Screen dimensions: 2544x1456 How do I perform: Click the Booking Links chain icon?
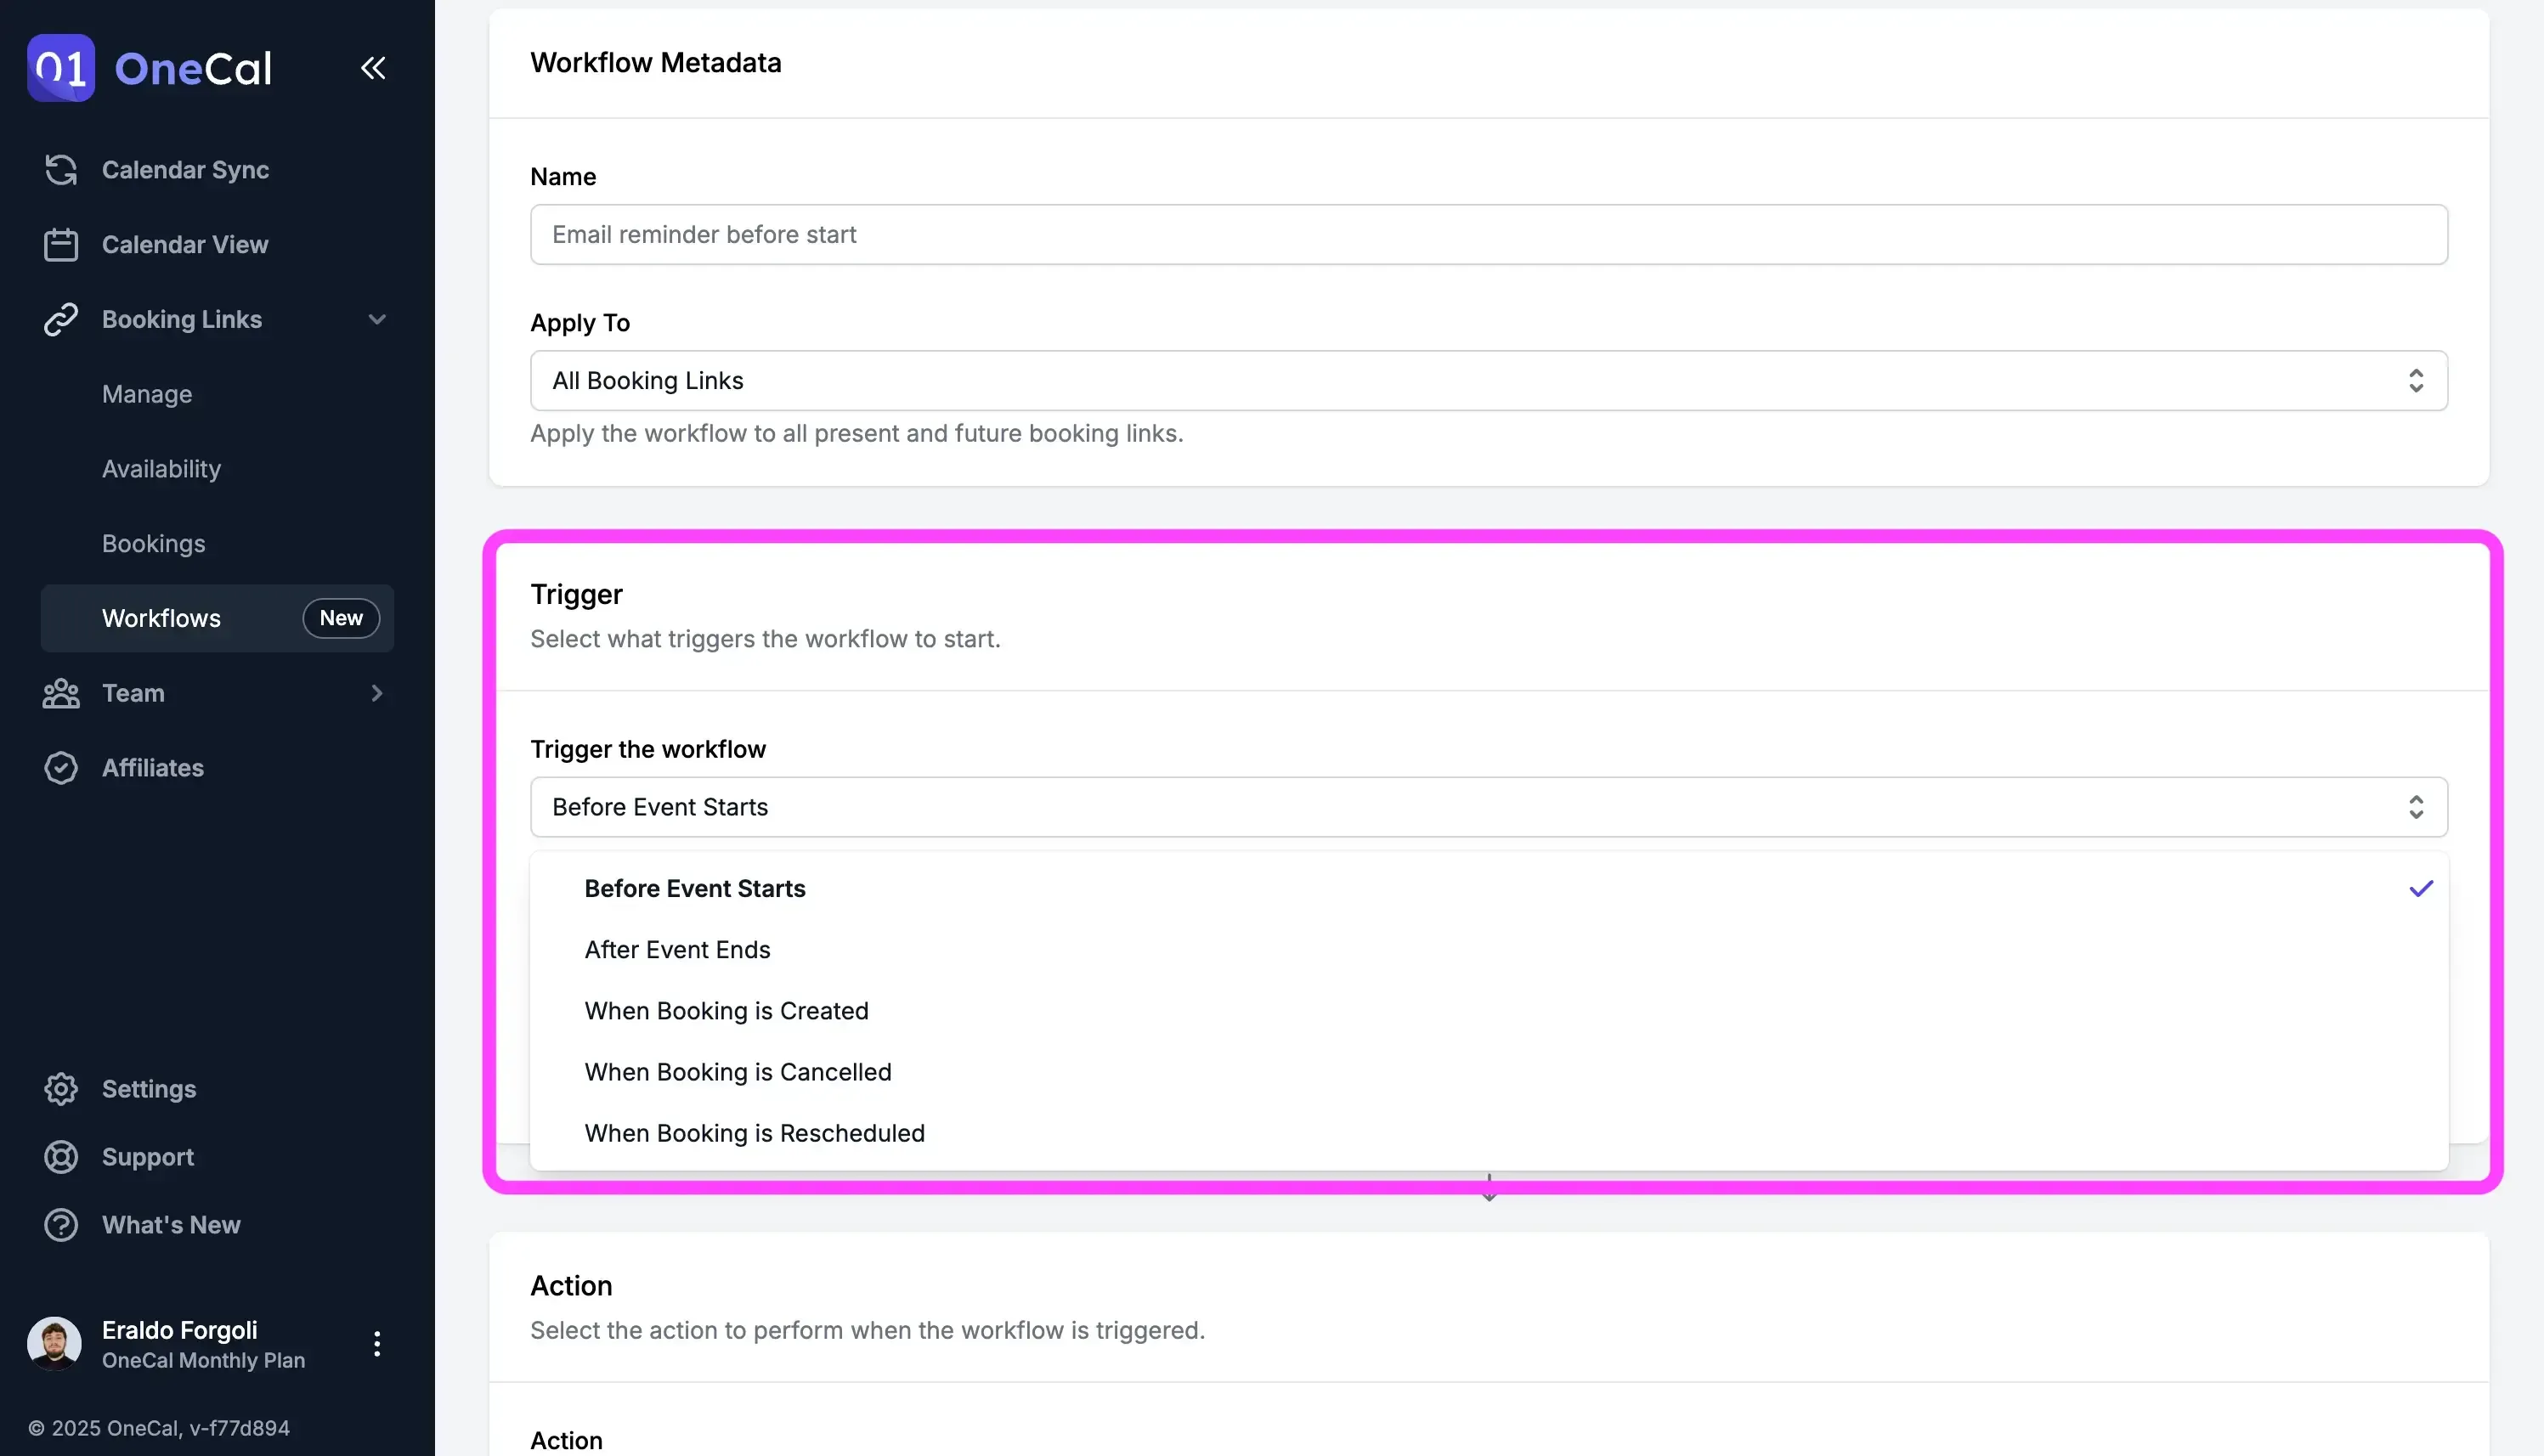tap(61, 319)
